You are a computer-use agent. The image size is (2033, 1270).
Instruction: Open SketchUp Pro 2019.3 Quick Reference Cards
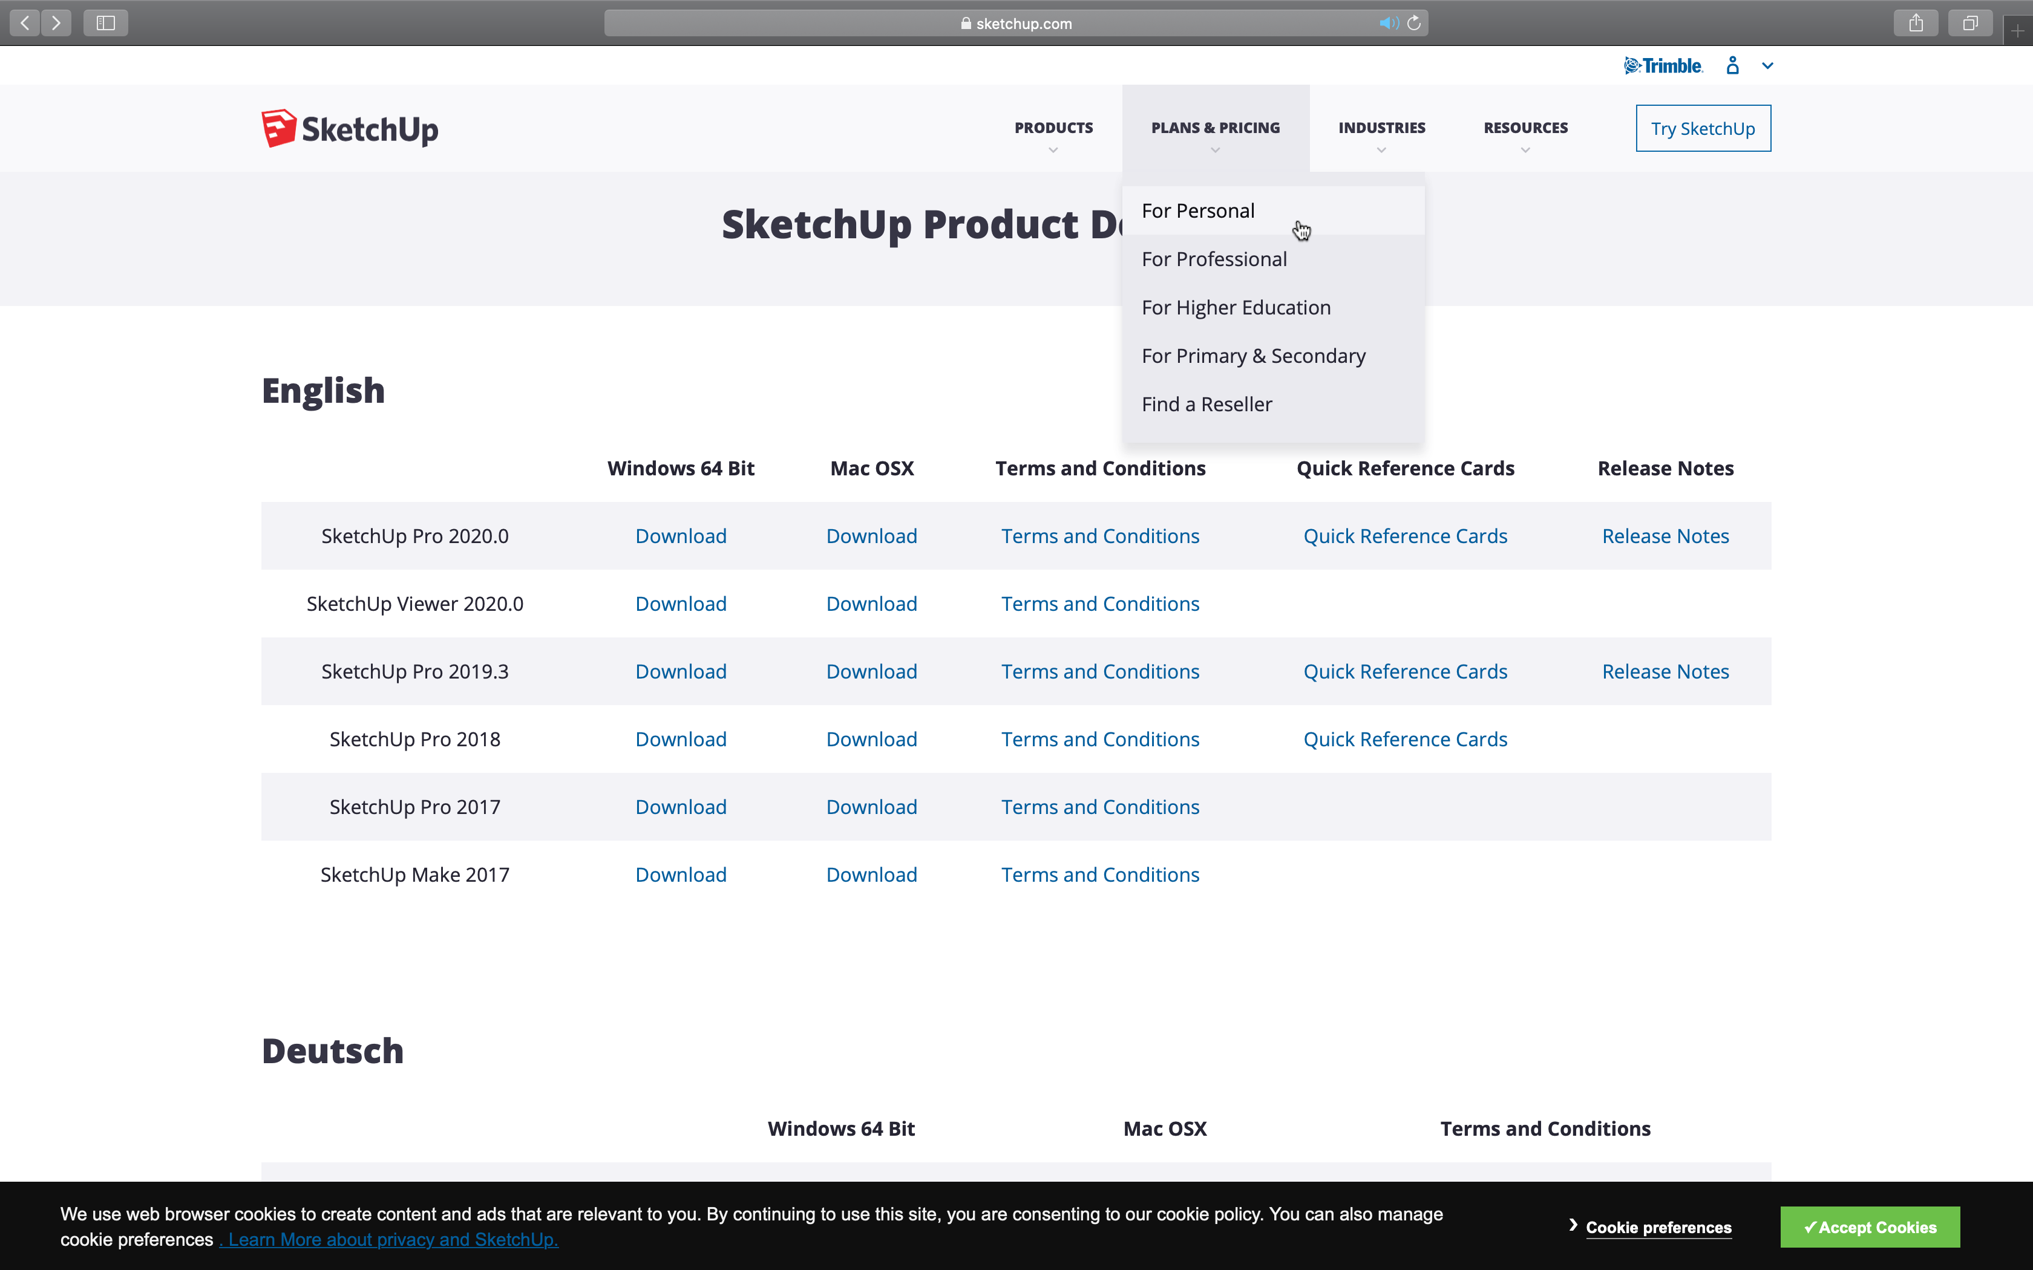(x=1404, y=671)
